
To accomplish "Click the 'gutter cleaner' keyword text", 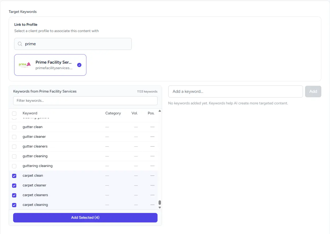I will click(34, 136).
